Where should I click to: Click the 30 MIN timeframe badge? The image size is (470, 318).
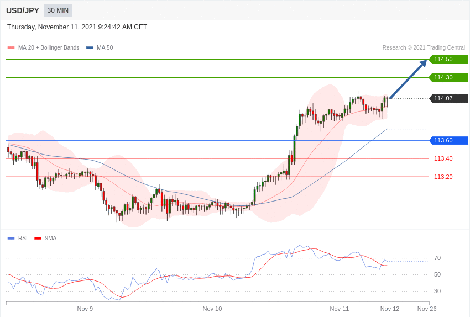point(58,10)
